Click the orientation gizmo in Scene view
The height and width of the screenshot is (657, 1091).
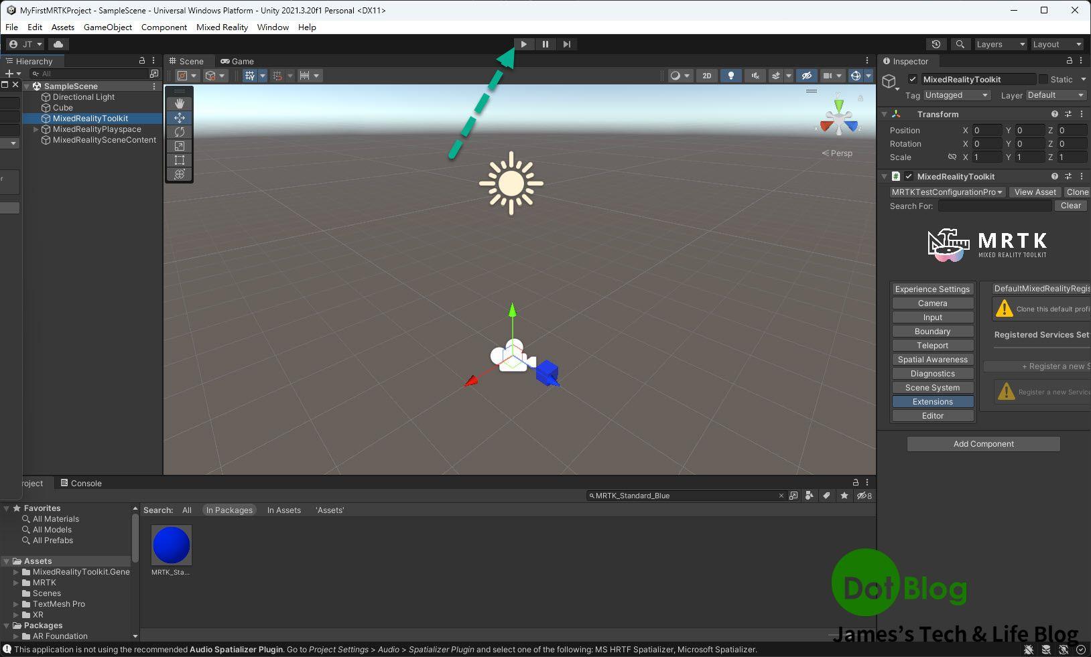click(838, 119)
